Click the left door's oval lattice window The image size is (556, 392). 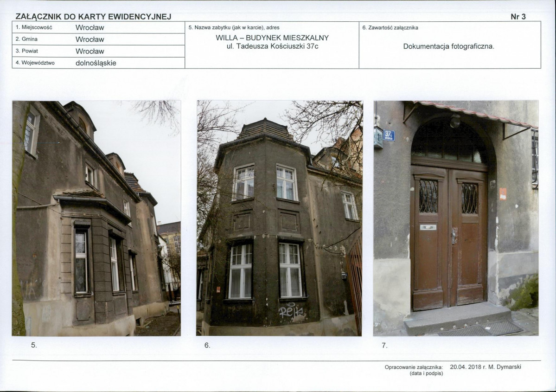(x=428, y=196)
